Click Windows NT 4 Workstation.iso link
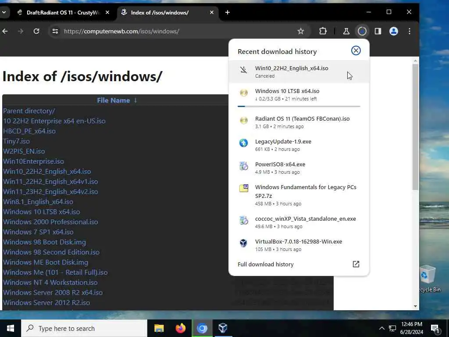Screen dimensions: 449x337 pos(50,282)
